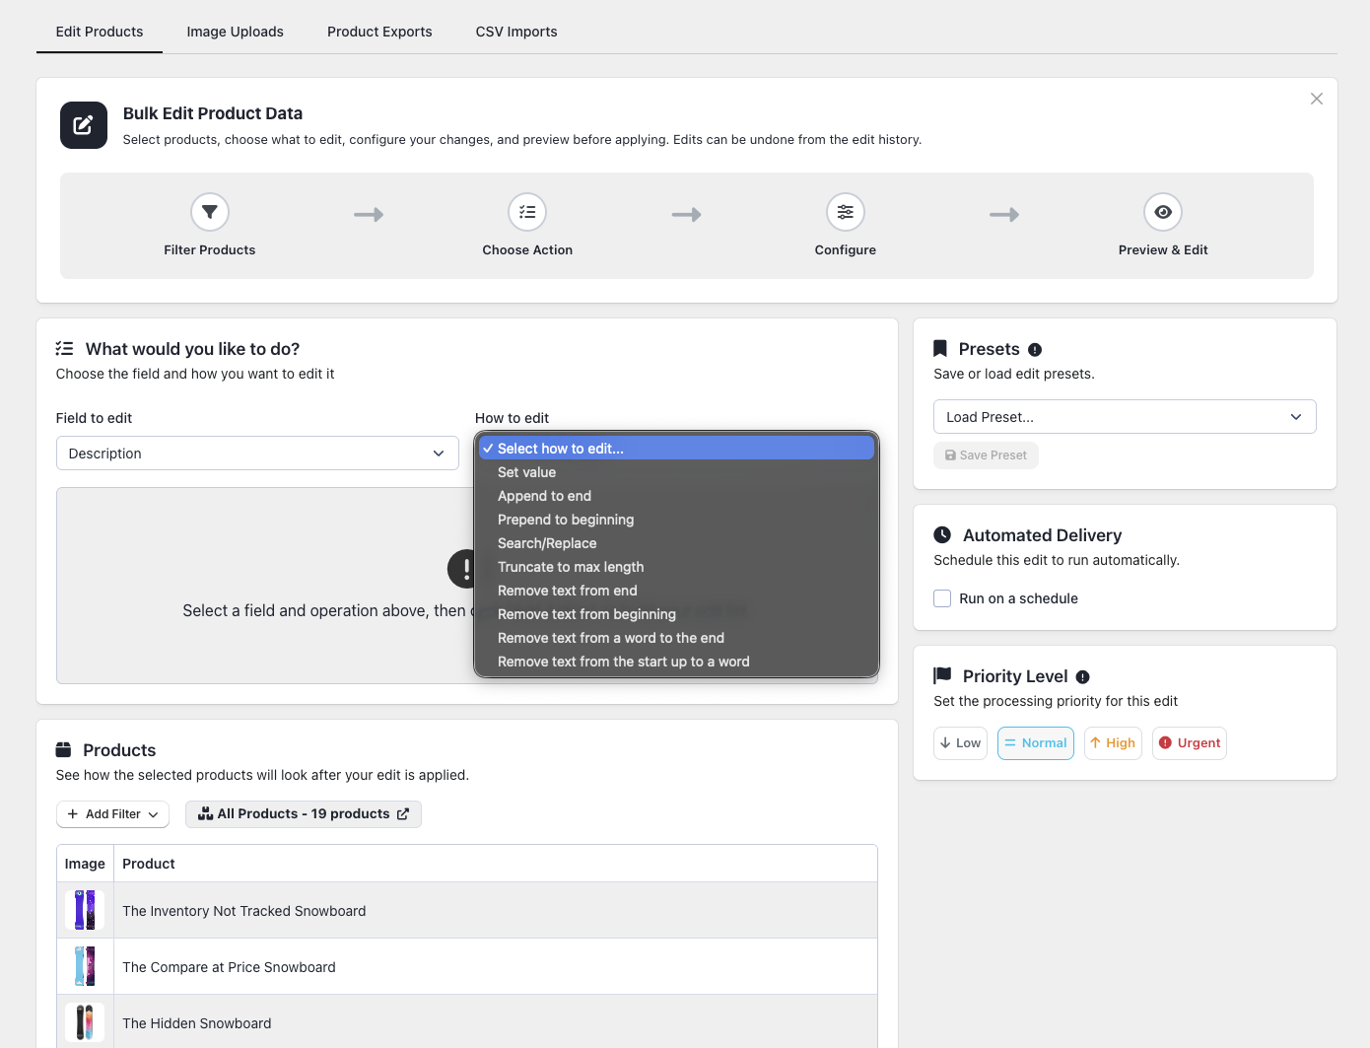The height and width of the screenshot is (1048, 1370).
Task: Open the external link icon beside All Products
Action: 403,814
